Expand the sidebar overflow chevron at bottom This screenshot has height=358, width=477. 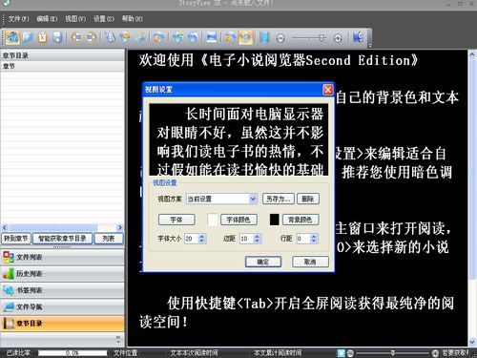point(118,339)
